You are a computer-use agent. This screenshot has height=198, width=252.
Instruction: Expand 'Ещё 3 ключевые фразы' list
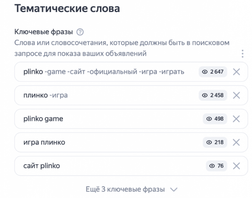[x=125, y=189]
